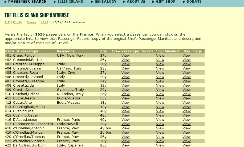244x147 pixels.
Task: View ship image for Cucuk, Resto
Action: point(186,98)
